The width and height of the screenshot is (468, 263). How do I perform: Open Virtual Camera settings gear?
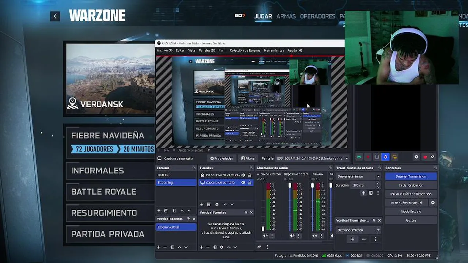[433, 203]
